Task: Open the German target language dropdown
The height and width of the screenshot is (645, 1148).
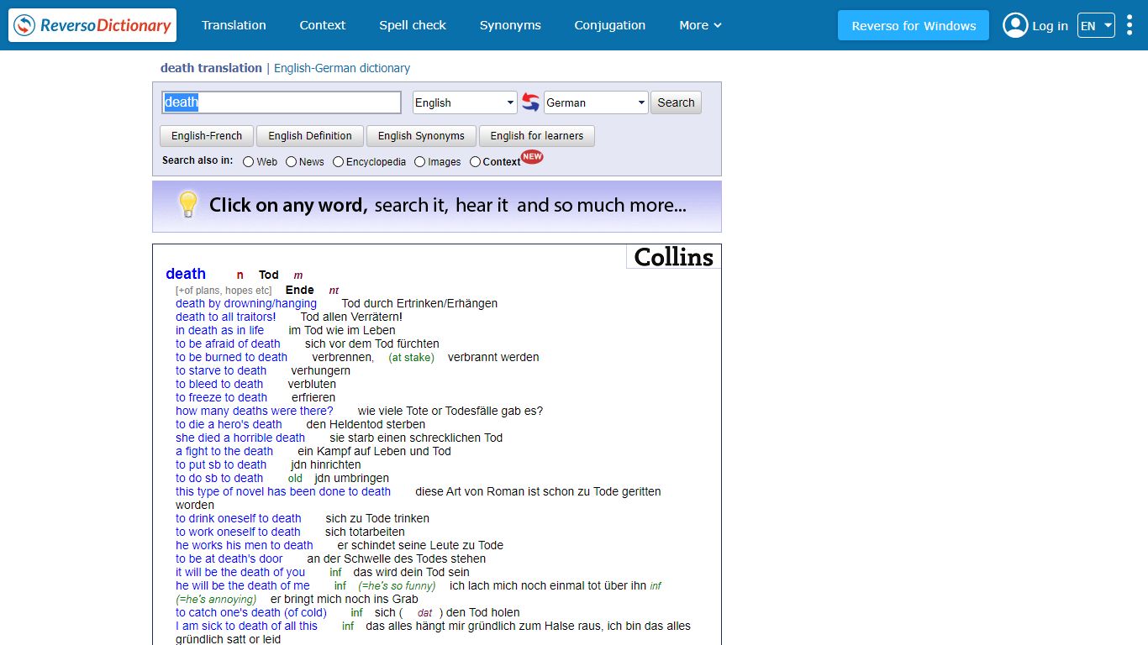Action: point(596,102)
